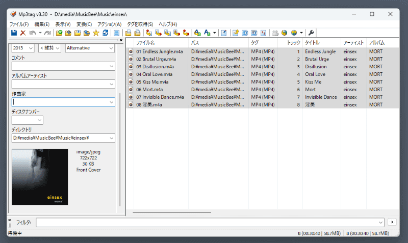Expand the フィルタ history dropdown arrow
408x243 pixels.
[x=380, y=223]
